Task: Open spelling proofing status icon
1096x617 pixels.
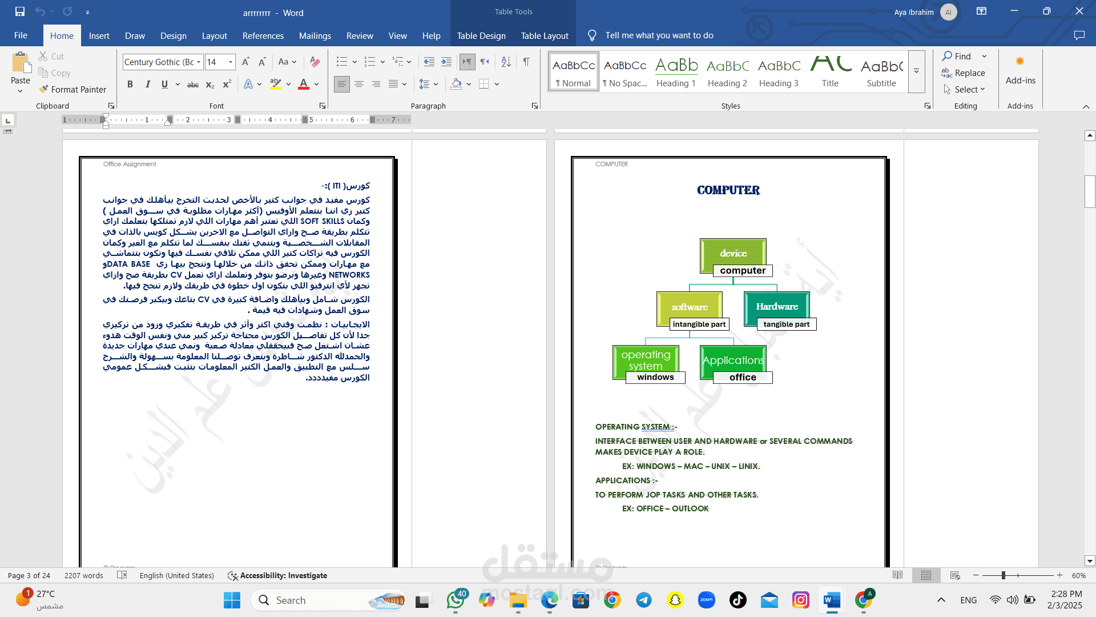Action: [x=122, y=575]
